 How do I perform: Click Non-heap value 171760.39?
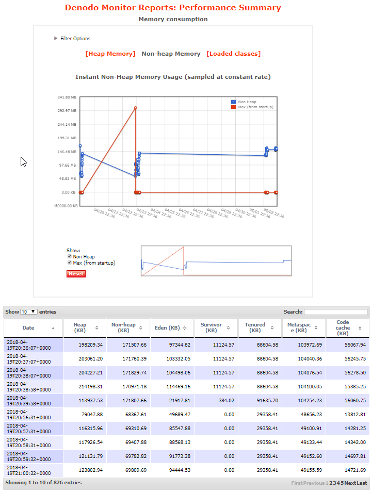tap(134, 358)
